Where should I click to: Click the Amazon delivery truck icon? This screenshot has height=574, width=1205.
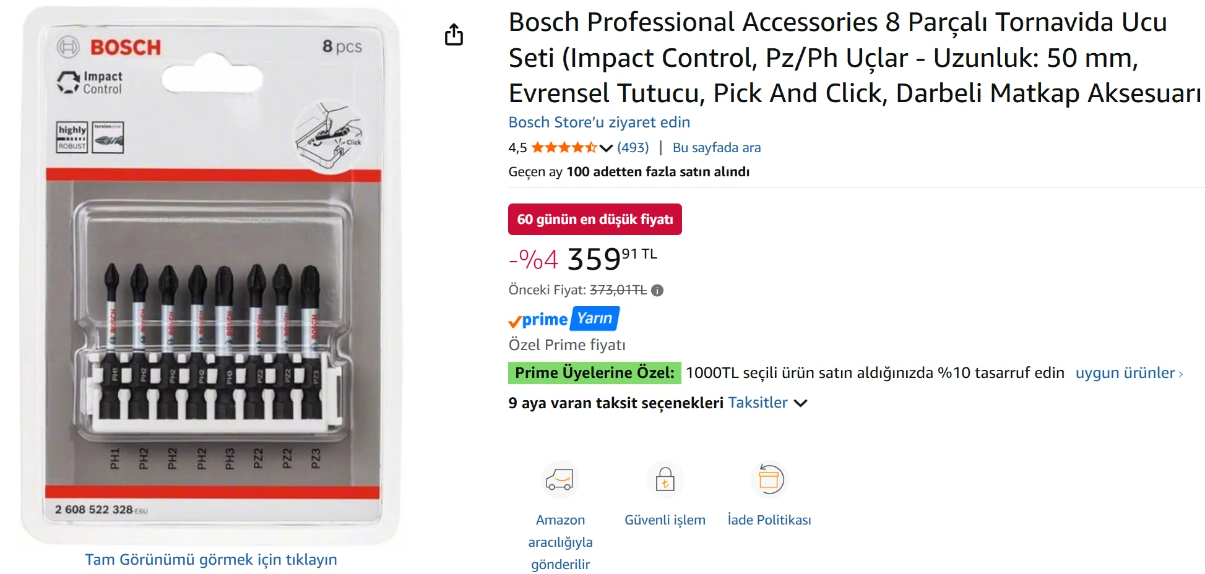coord(560,479)
